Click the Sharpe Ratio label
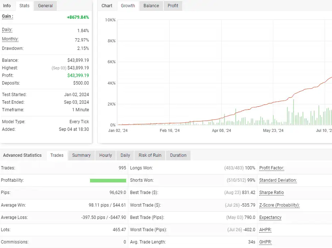 click(271, 192)
